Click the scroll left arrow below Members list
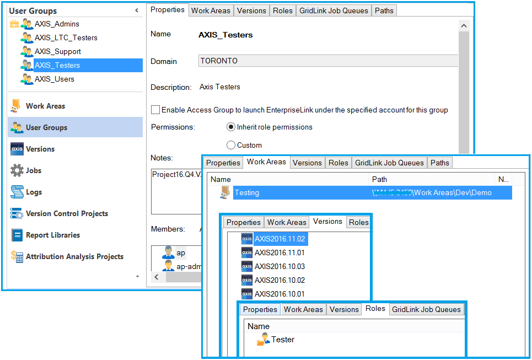 tap(157, 277)
